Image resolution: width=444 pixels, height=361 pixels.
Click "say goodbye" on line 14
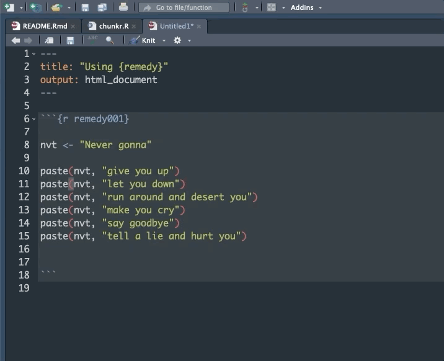click(138, 223)
